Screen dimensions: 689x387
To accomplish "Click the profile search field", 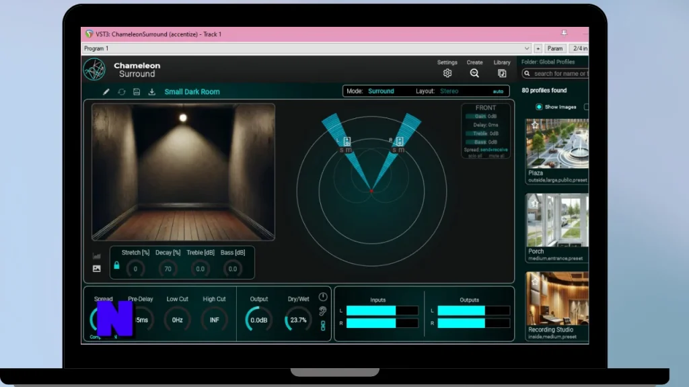I will tap(555, 74).
